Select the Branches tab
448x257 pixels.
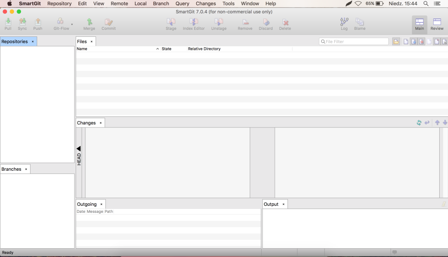pyautogui.click(x=11, y=169)
